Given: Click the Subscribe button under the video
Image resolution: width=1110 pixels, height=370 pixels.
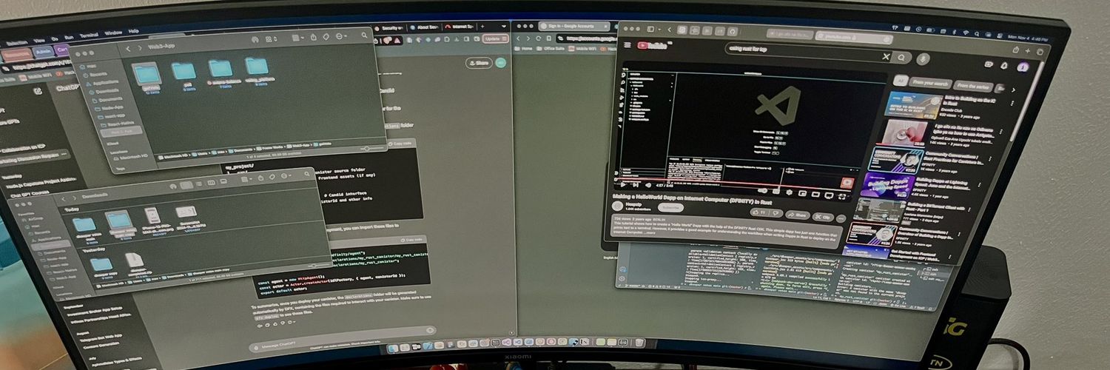Looking at the screenshot, I should click(x=670, y=208).
